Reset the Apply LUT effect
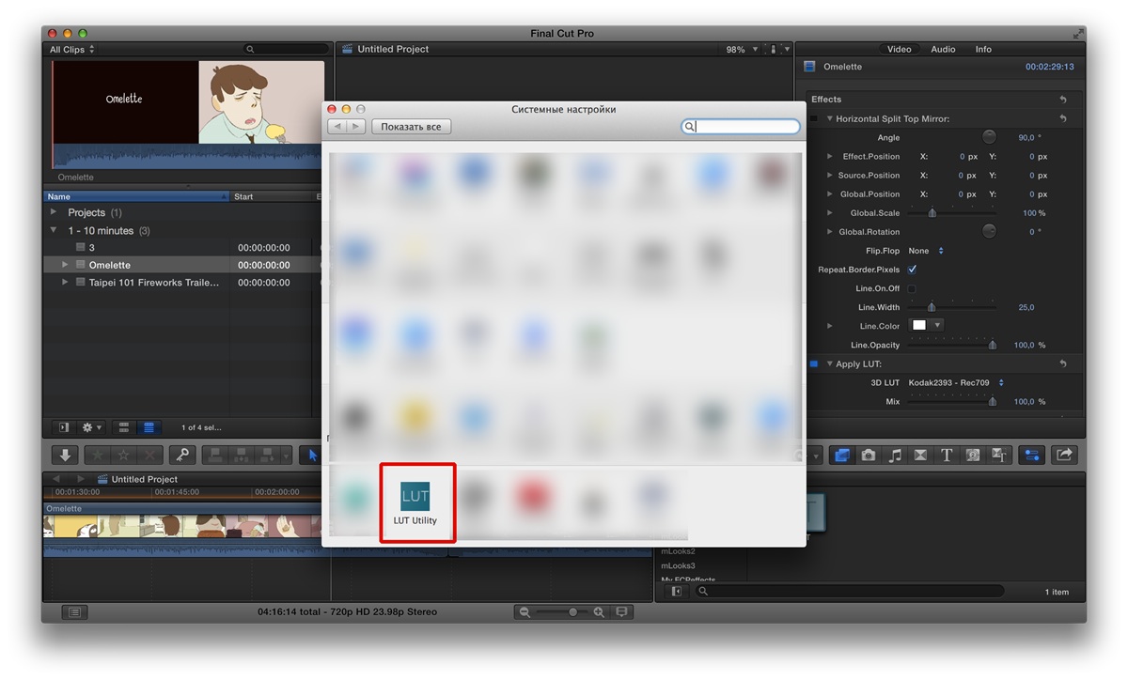Viewport: 1128px width, 680px height. 1062,363
